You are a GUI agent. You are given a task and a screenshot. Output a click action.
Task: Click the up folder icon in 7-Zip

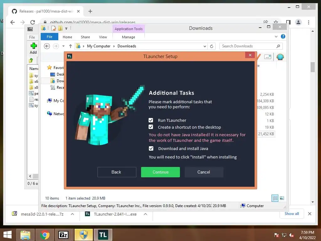click(31, 60)
